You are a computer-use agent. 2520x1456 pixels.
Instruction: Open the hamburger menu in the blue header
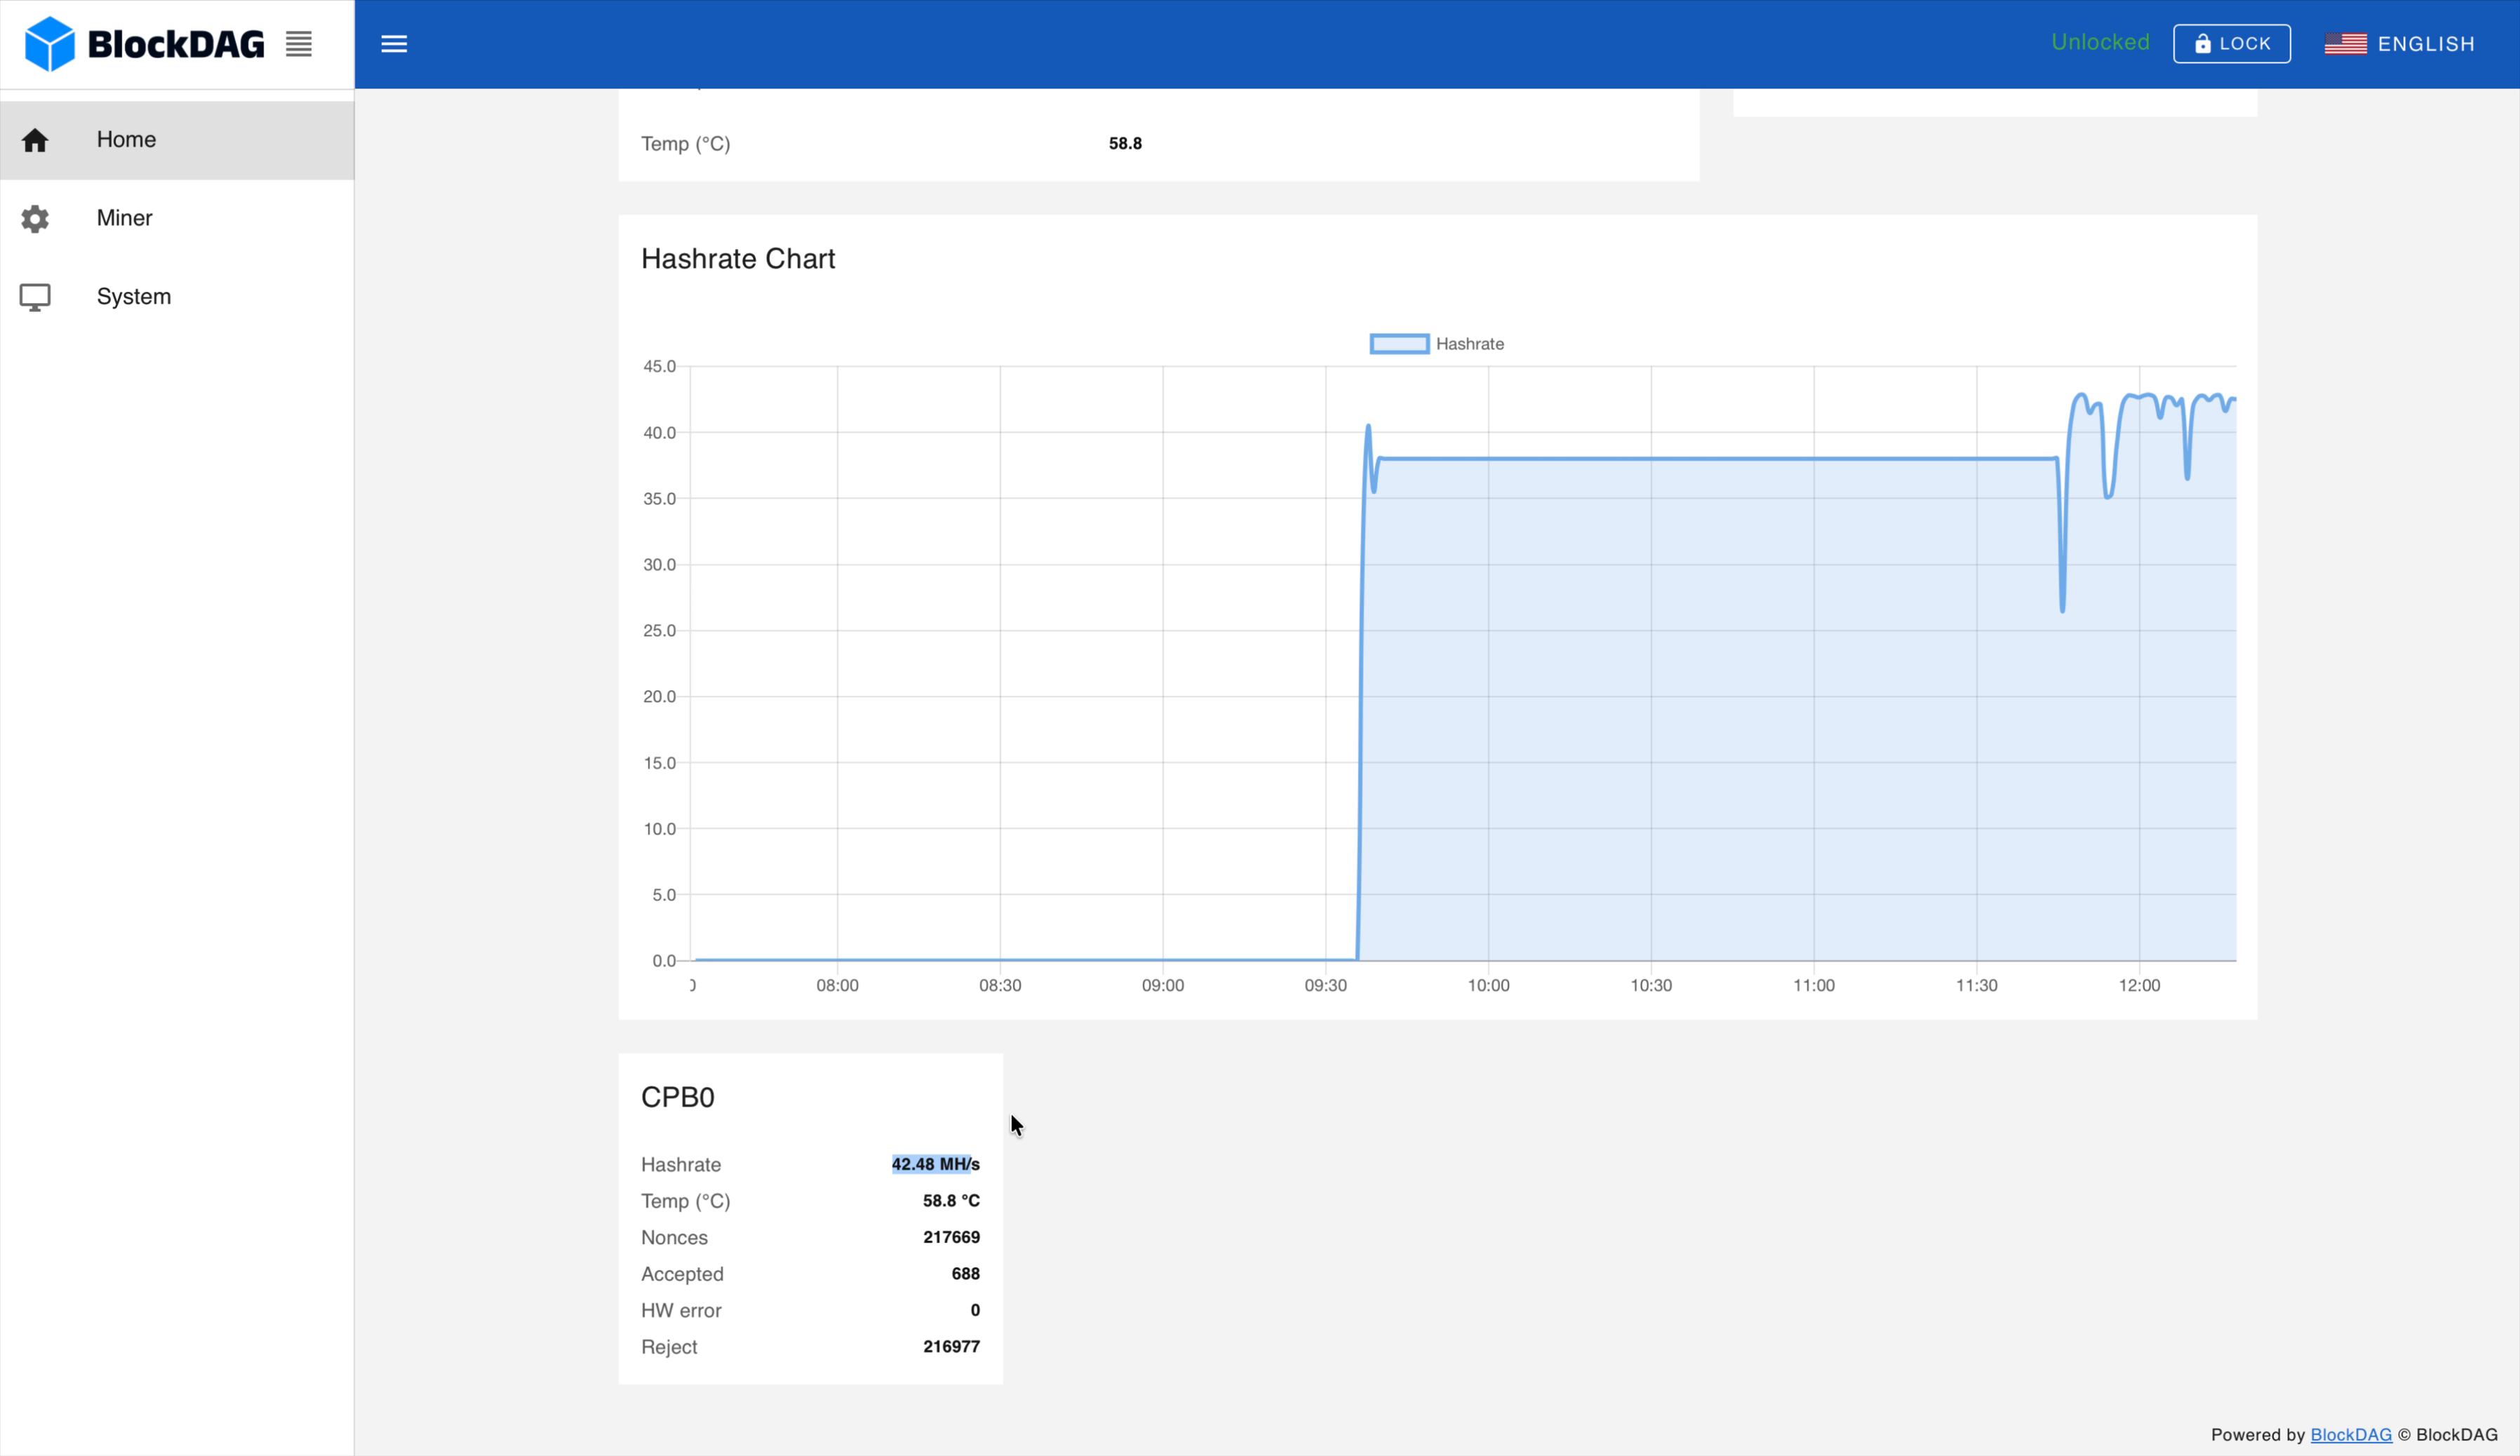[394, 43]
